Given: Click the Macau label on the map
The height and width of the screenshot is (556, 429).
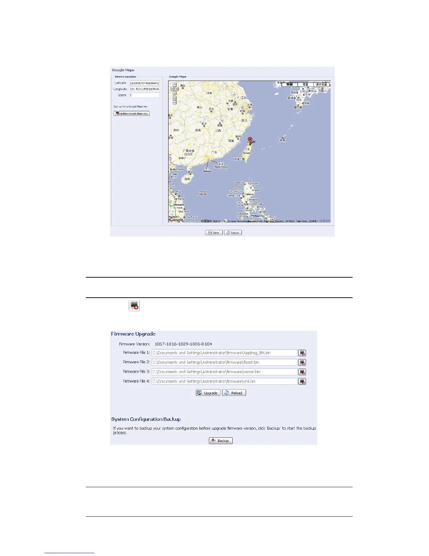Looking at the screenshot, I should pos(207,171).
